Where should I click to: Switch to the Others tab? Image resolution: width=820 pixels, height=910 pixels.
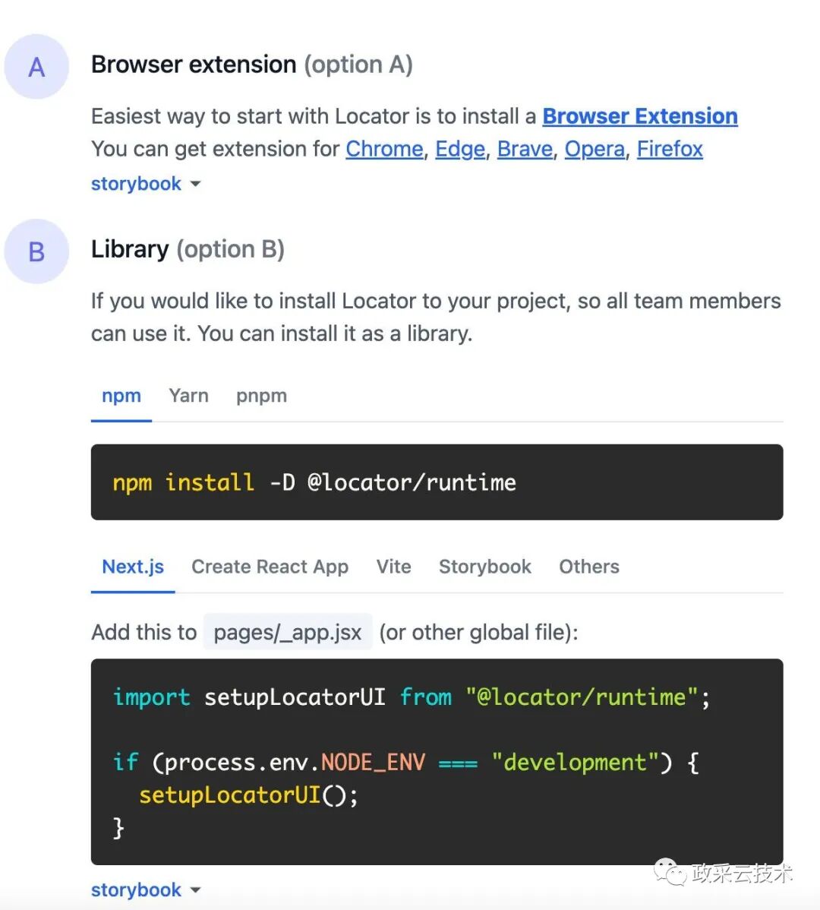[589, 567]
